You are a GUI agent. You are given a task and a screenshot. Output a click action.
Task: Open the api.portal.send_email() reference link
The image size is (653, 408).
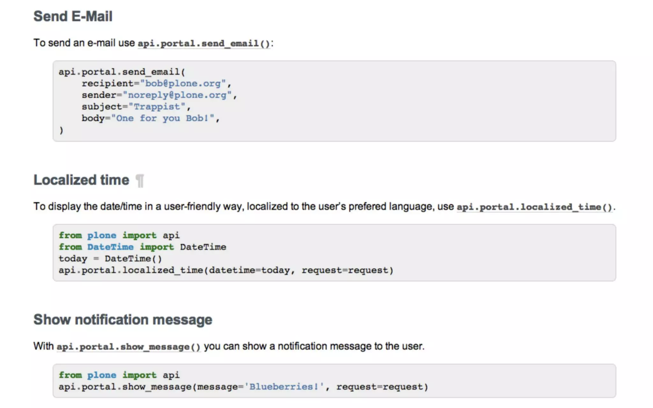point(204,43)
